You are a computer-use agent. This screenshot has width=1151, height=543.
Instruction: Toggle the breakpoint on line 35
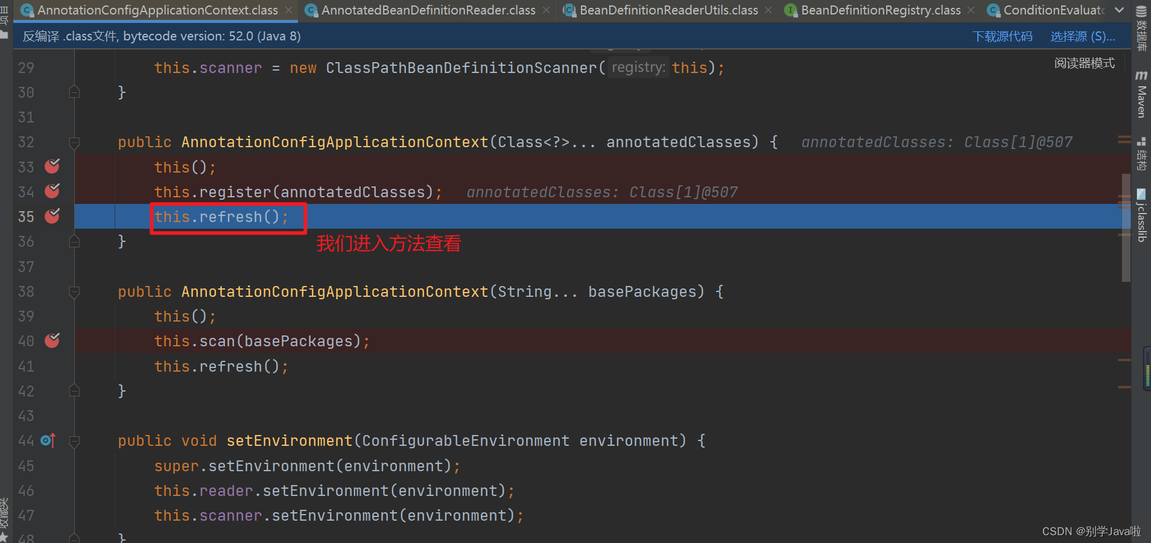(x=52, y=216)
